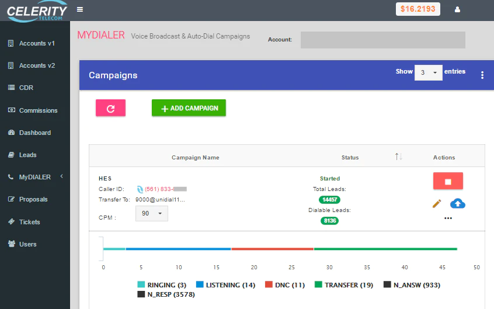Click the Celerity Telecom logo

[x=37, y=11]
